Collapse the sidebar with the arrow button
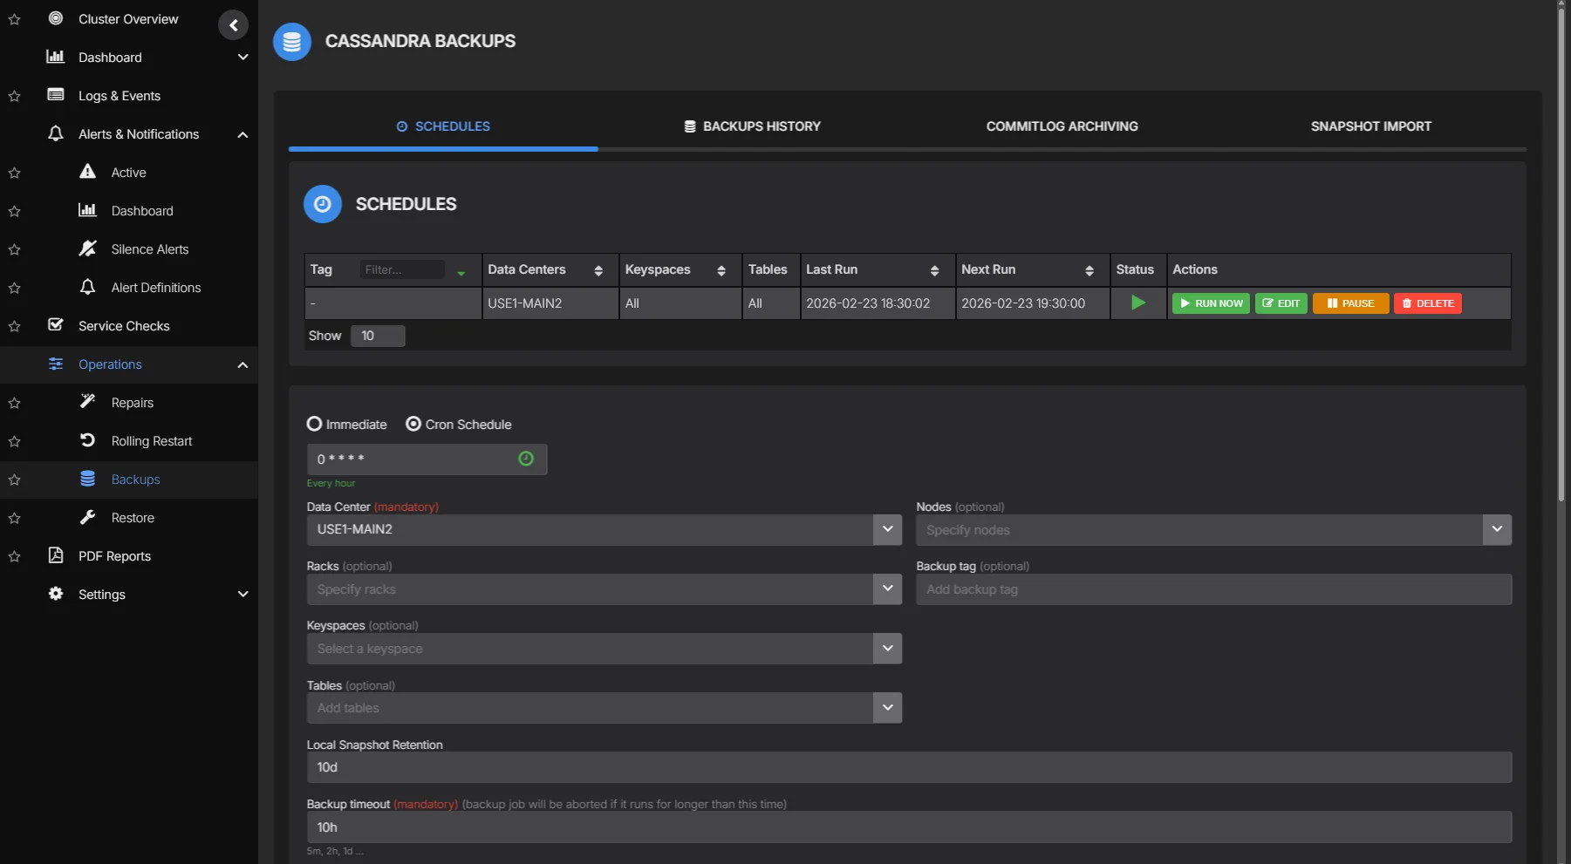Image resolution: width=1571 pixels, height=864 pixels. point(233,25)
